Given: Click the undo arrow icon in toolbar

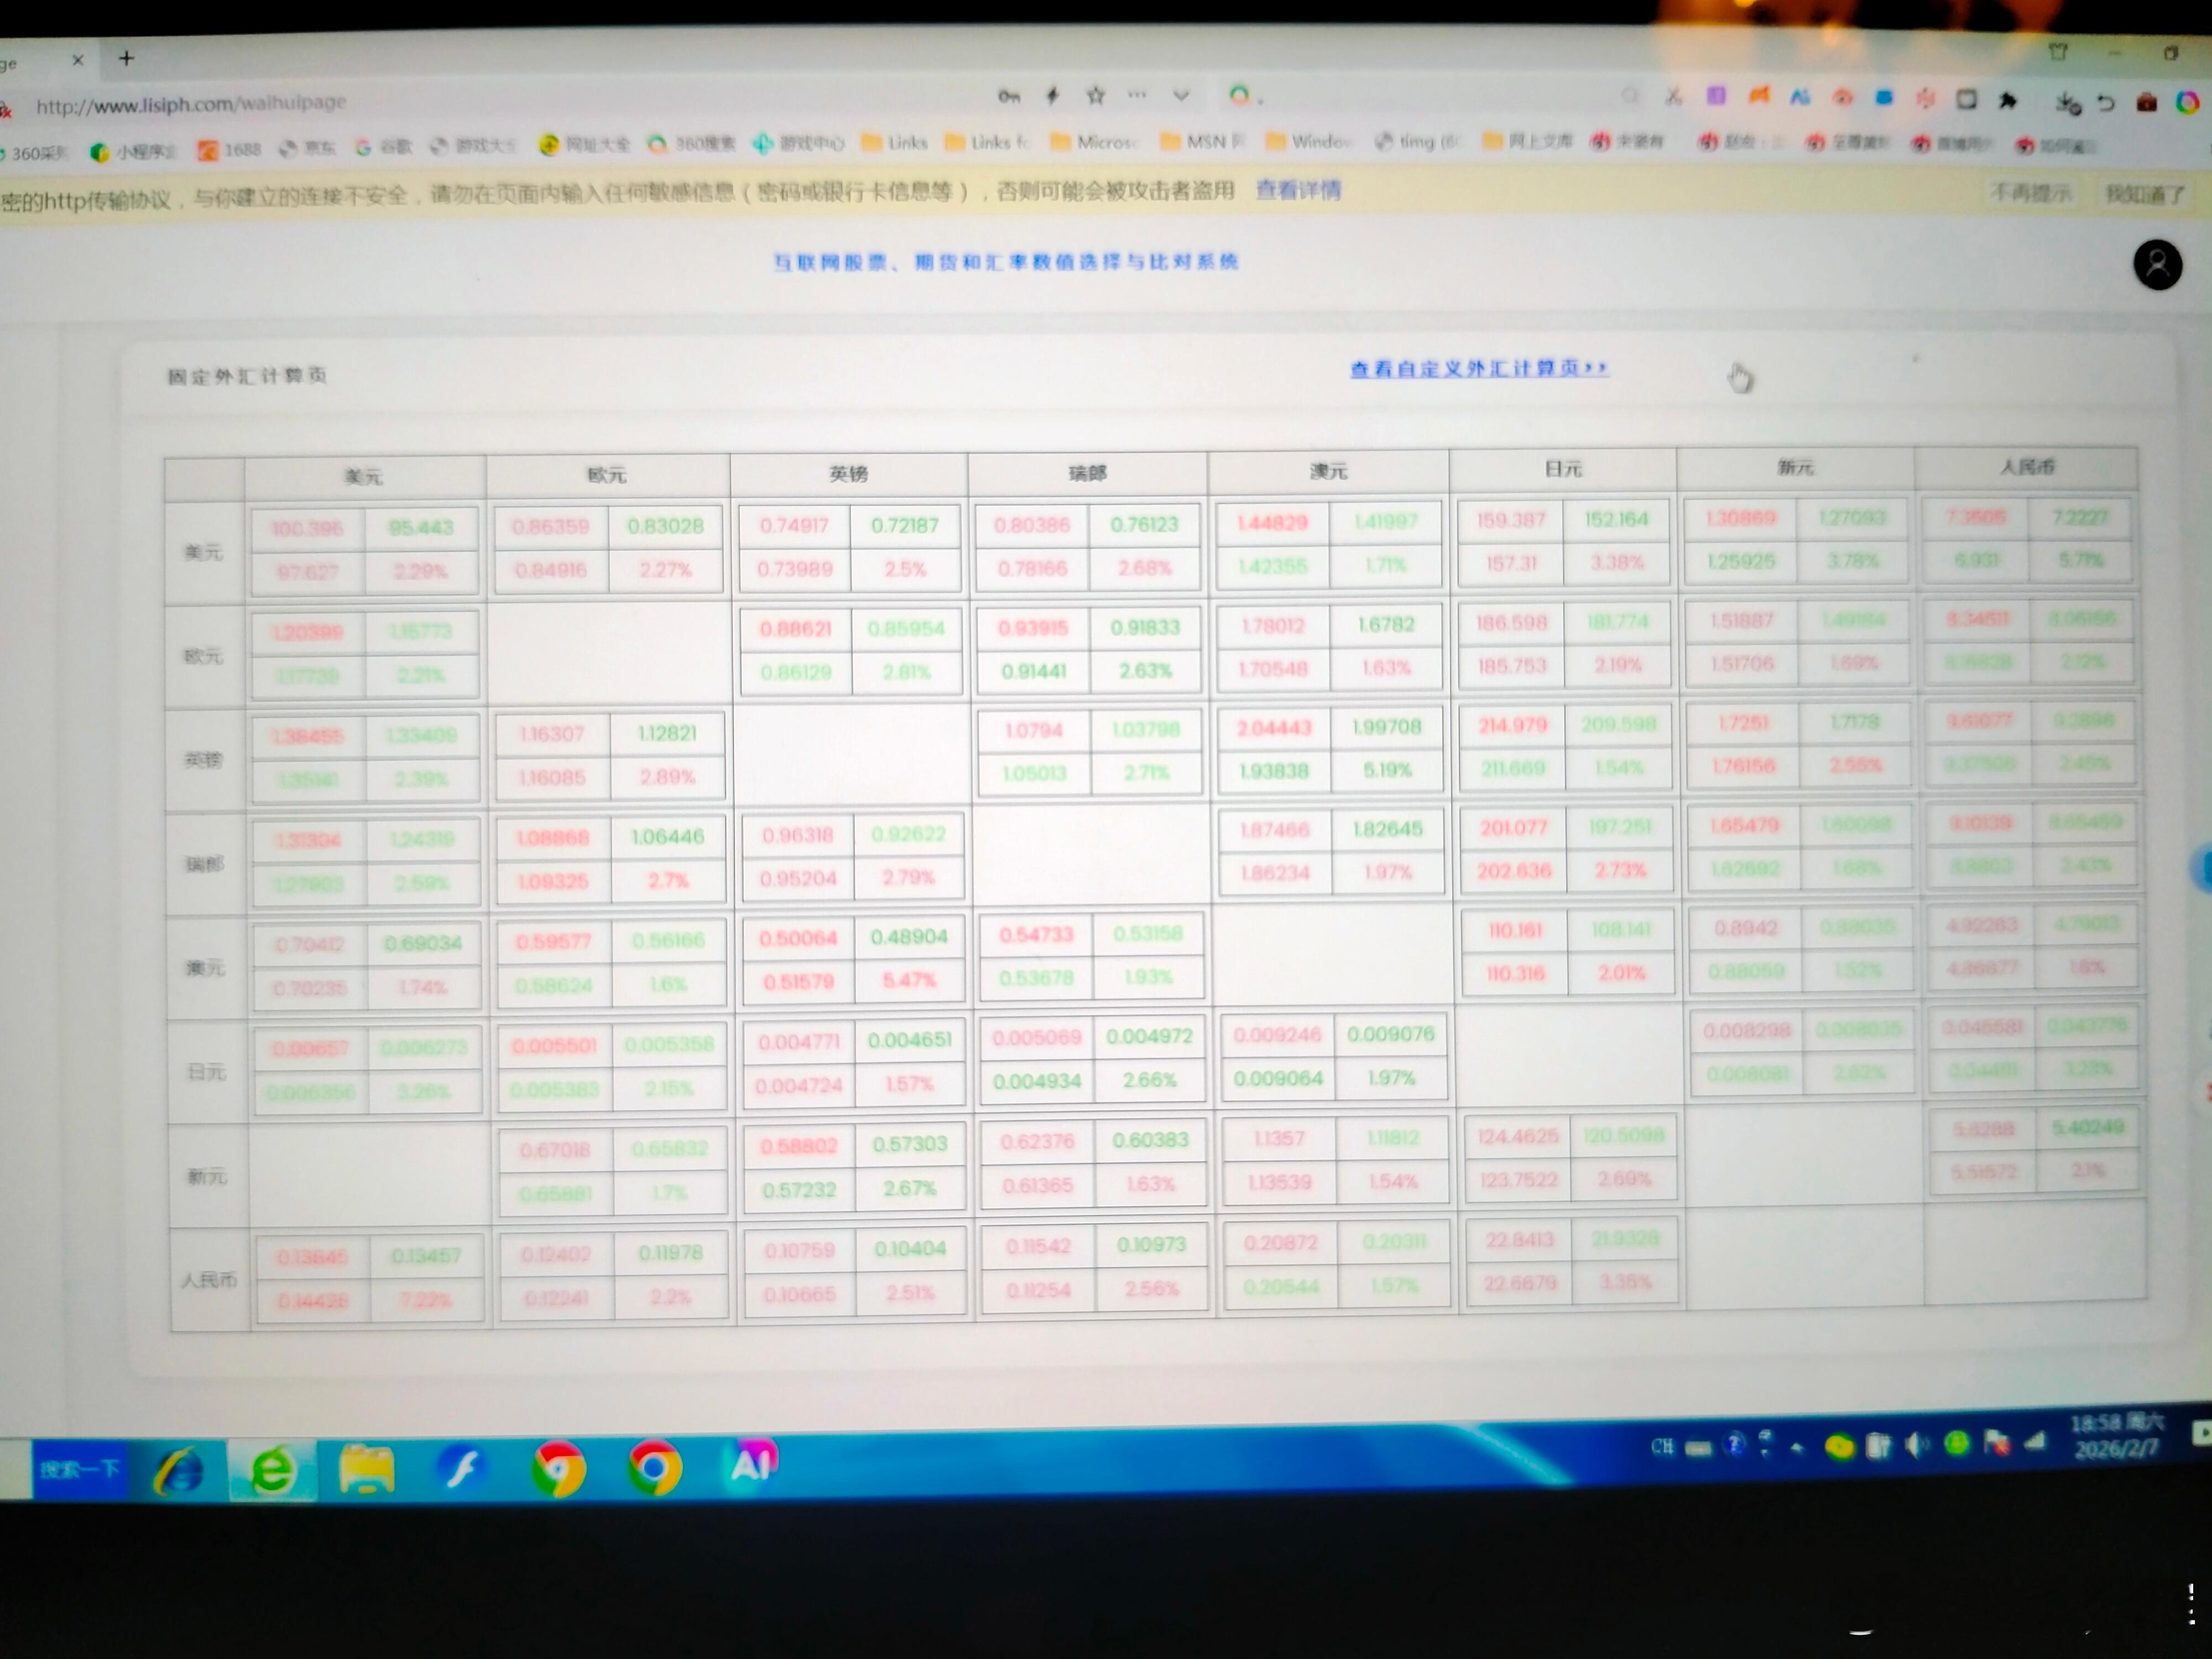Looking at the screenshot, I should pyautogui.click(x=2106, y=102).
